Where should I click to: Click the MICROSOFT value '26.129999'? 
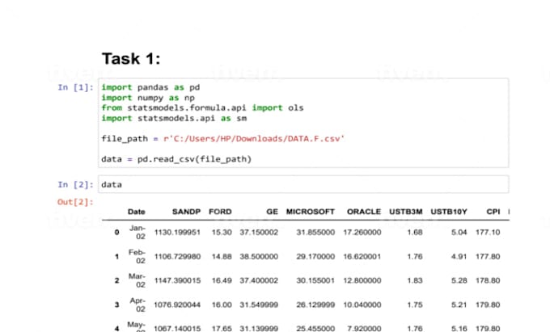[315, 305]
